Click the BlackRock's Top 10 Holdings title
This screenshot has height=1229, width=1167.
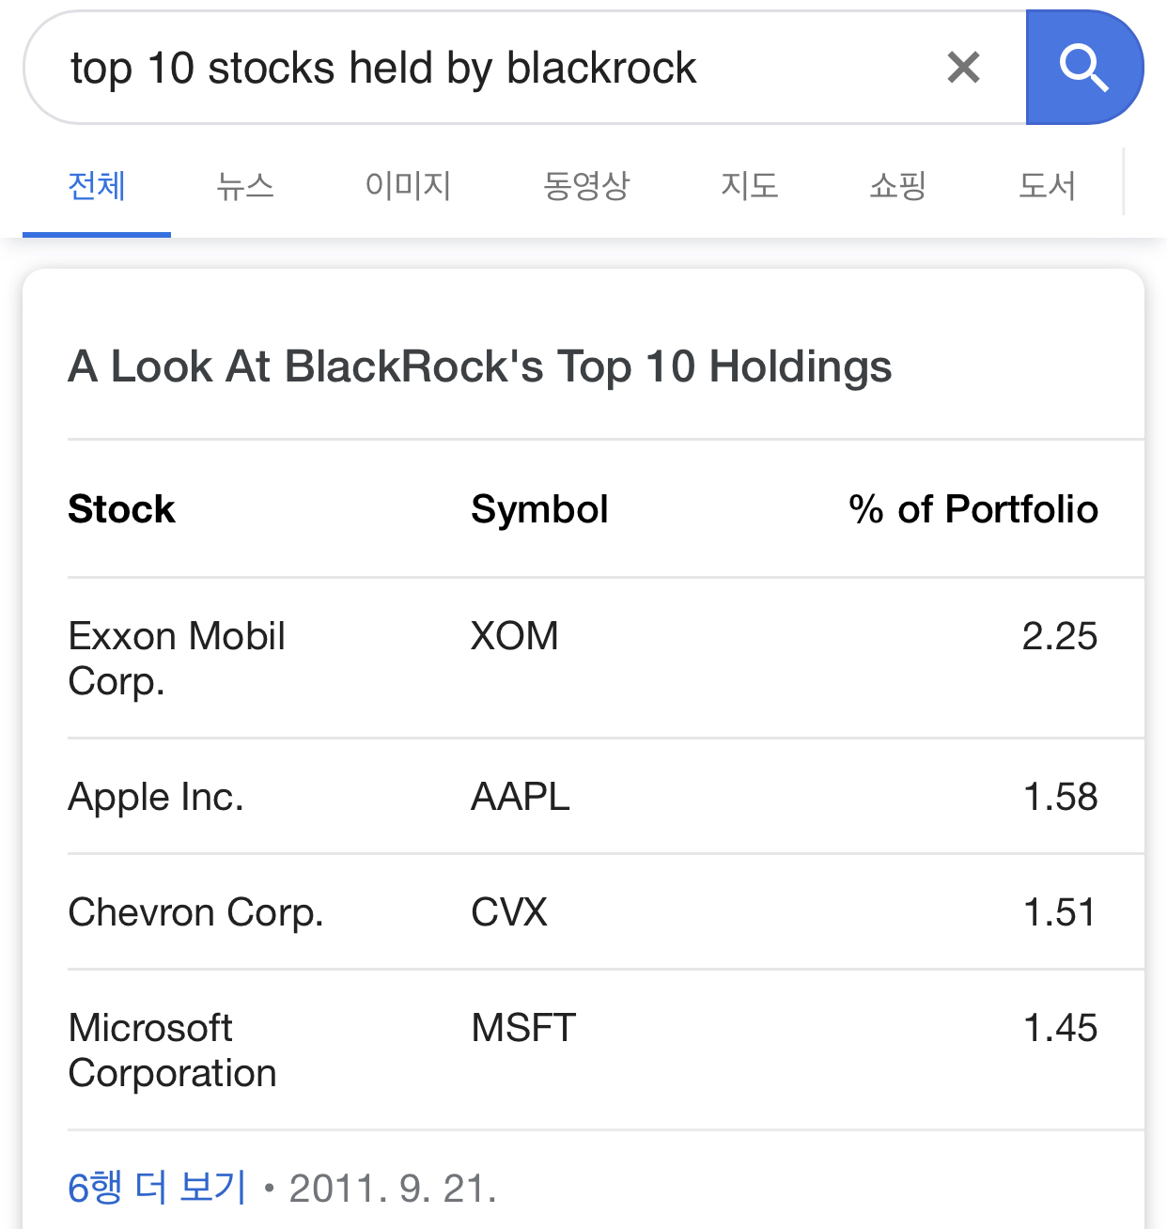pyautogui.click(x=480, y=366)
